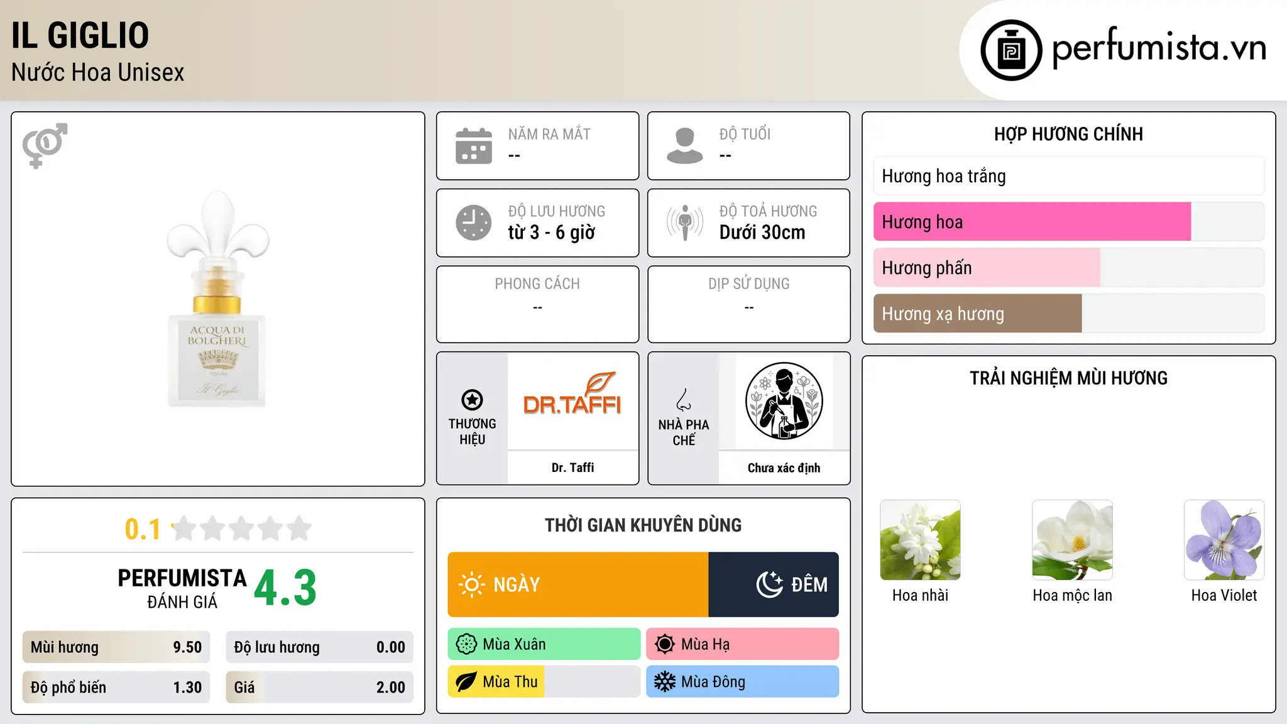Click the ĐỘ TUỔI label

[x=745, y=134]
